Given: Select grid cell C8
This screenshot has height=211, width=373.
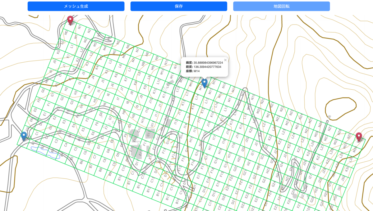Looking at the screenshot, I should [104, 160].
